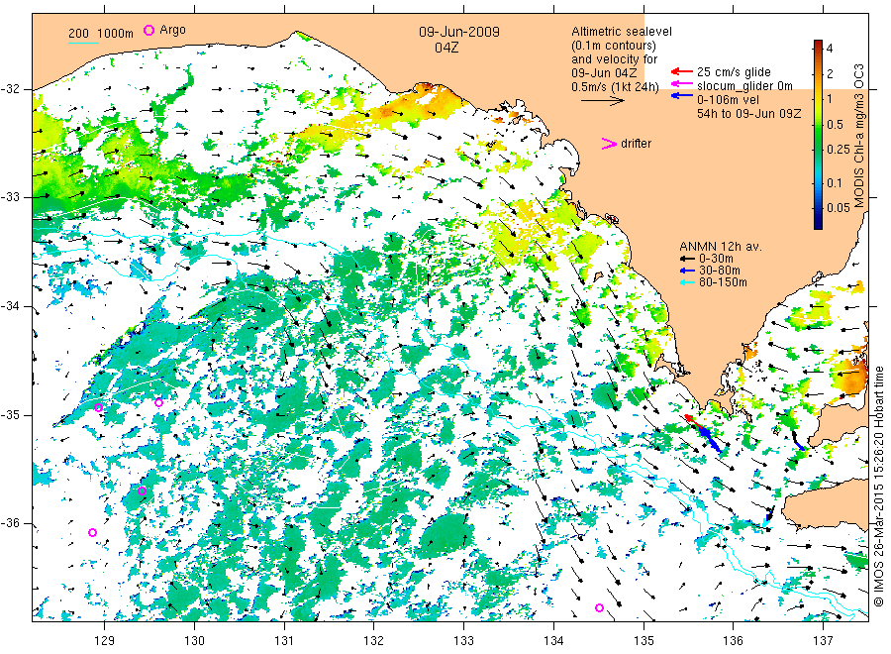The width and height of the screenshot is (891, 654).
Task: Click the '-34' latitude axis label
Action: pos(10,306)
